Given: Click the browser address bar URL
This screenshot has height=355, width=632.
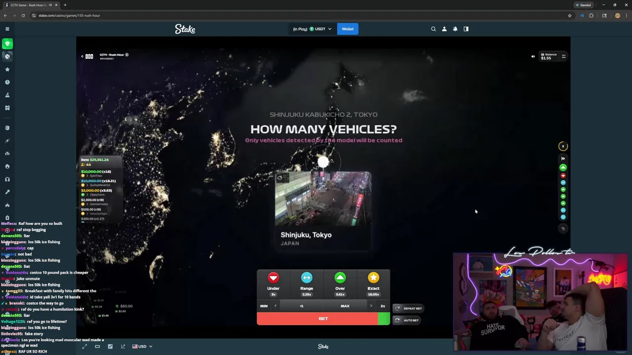Looking at the screenshot, I should pos(69,15).
